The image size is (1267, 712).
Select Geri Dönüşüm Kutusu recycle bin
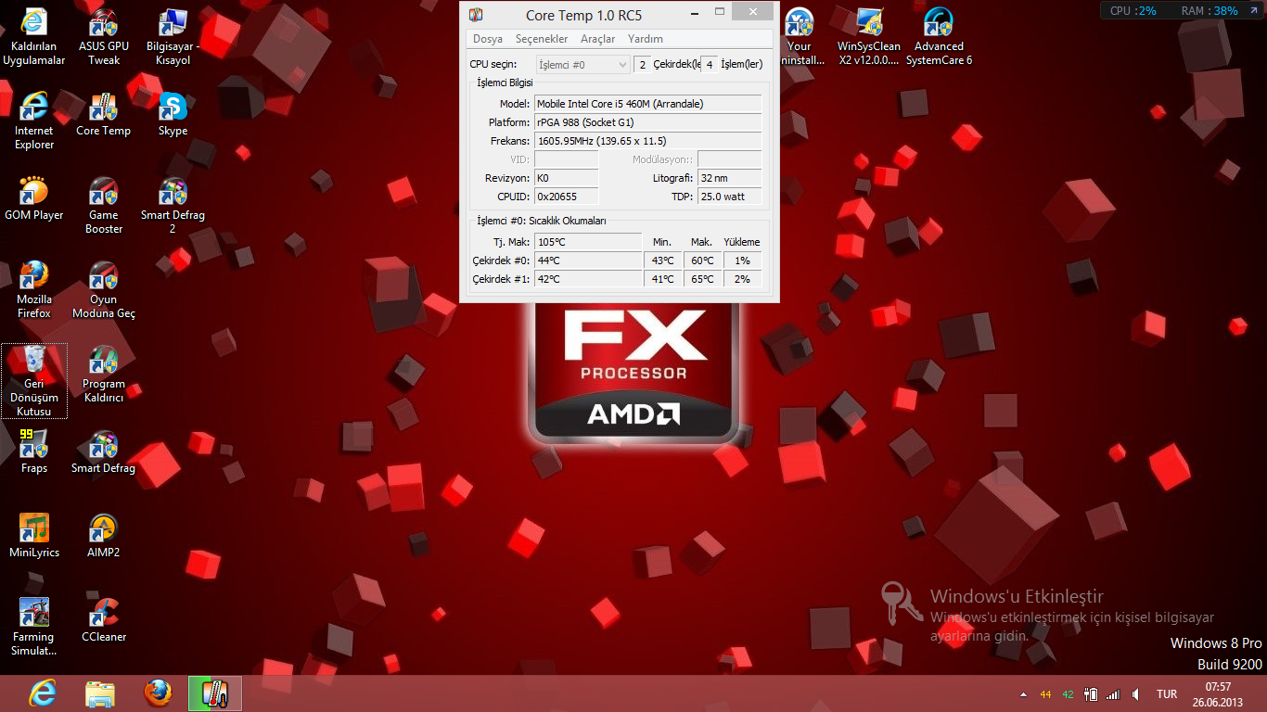coord(34,381)
